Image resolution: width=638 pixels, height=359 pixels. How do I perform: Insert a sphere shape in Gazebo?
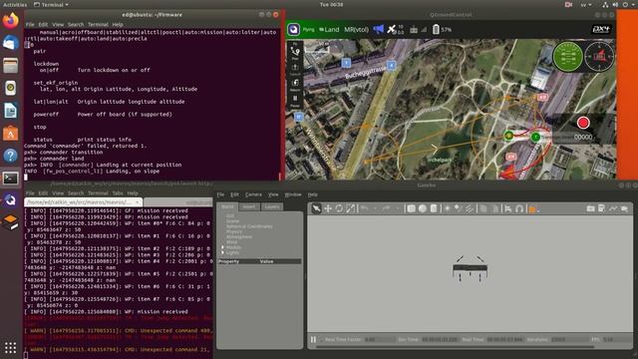[423, 208]
